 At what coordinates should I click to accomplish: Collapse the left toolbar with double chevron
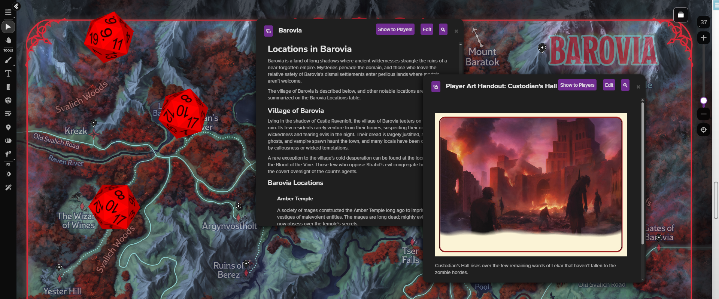(x=16, y=6)
